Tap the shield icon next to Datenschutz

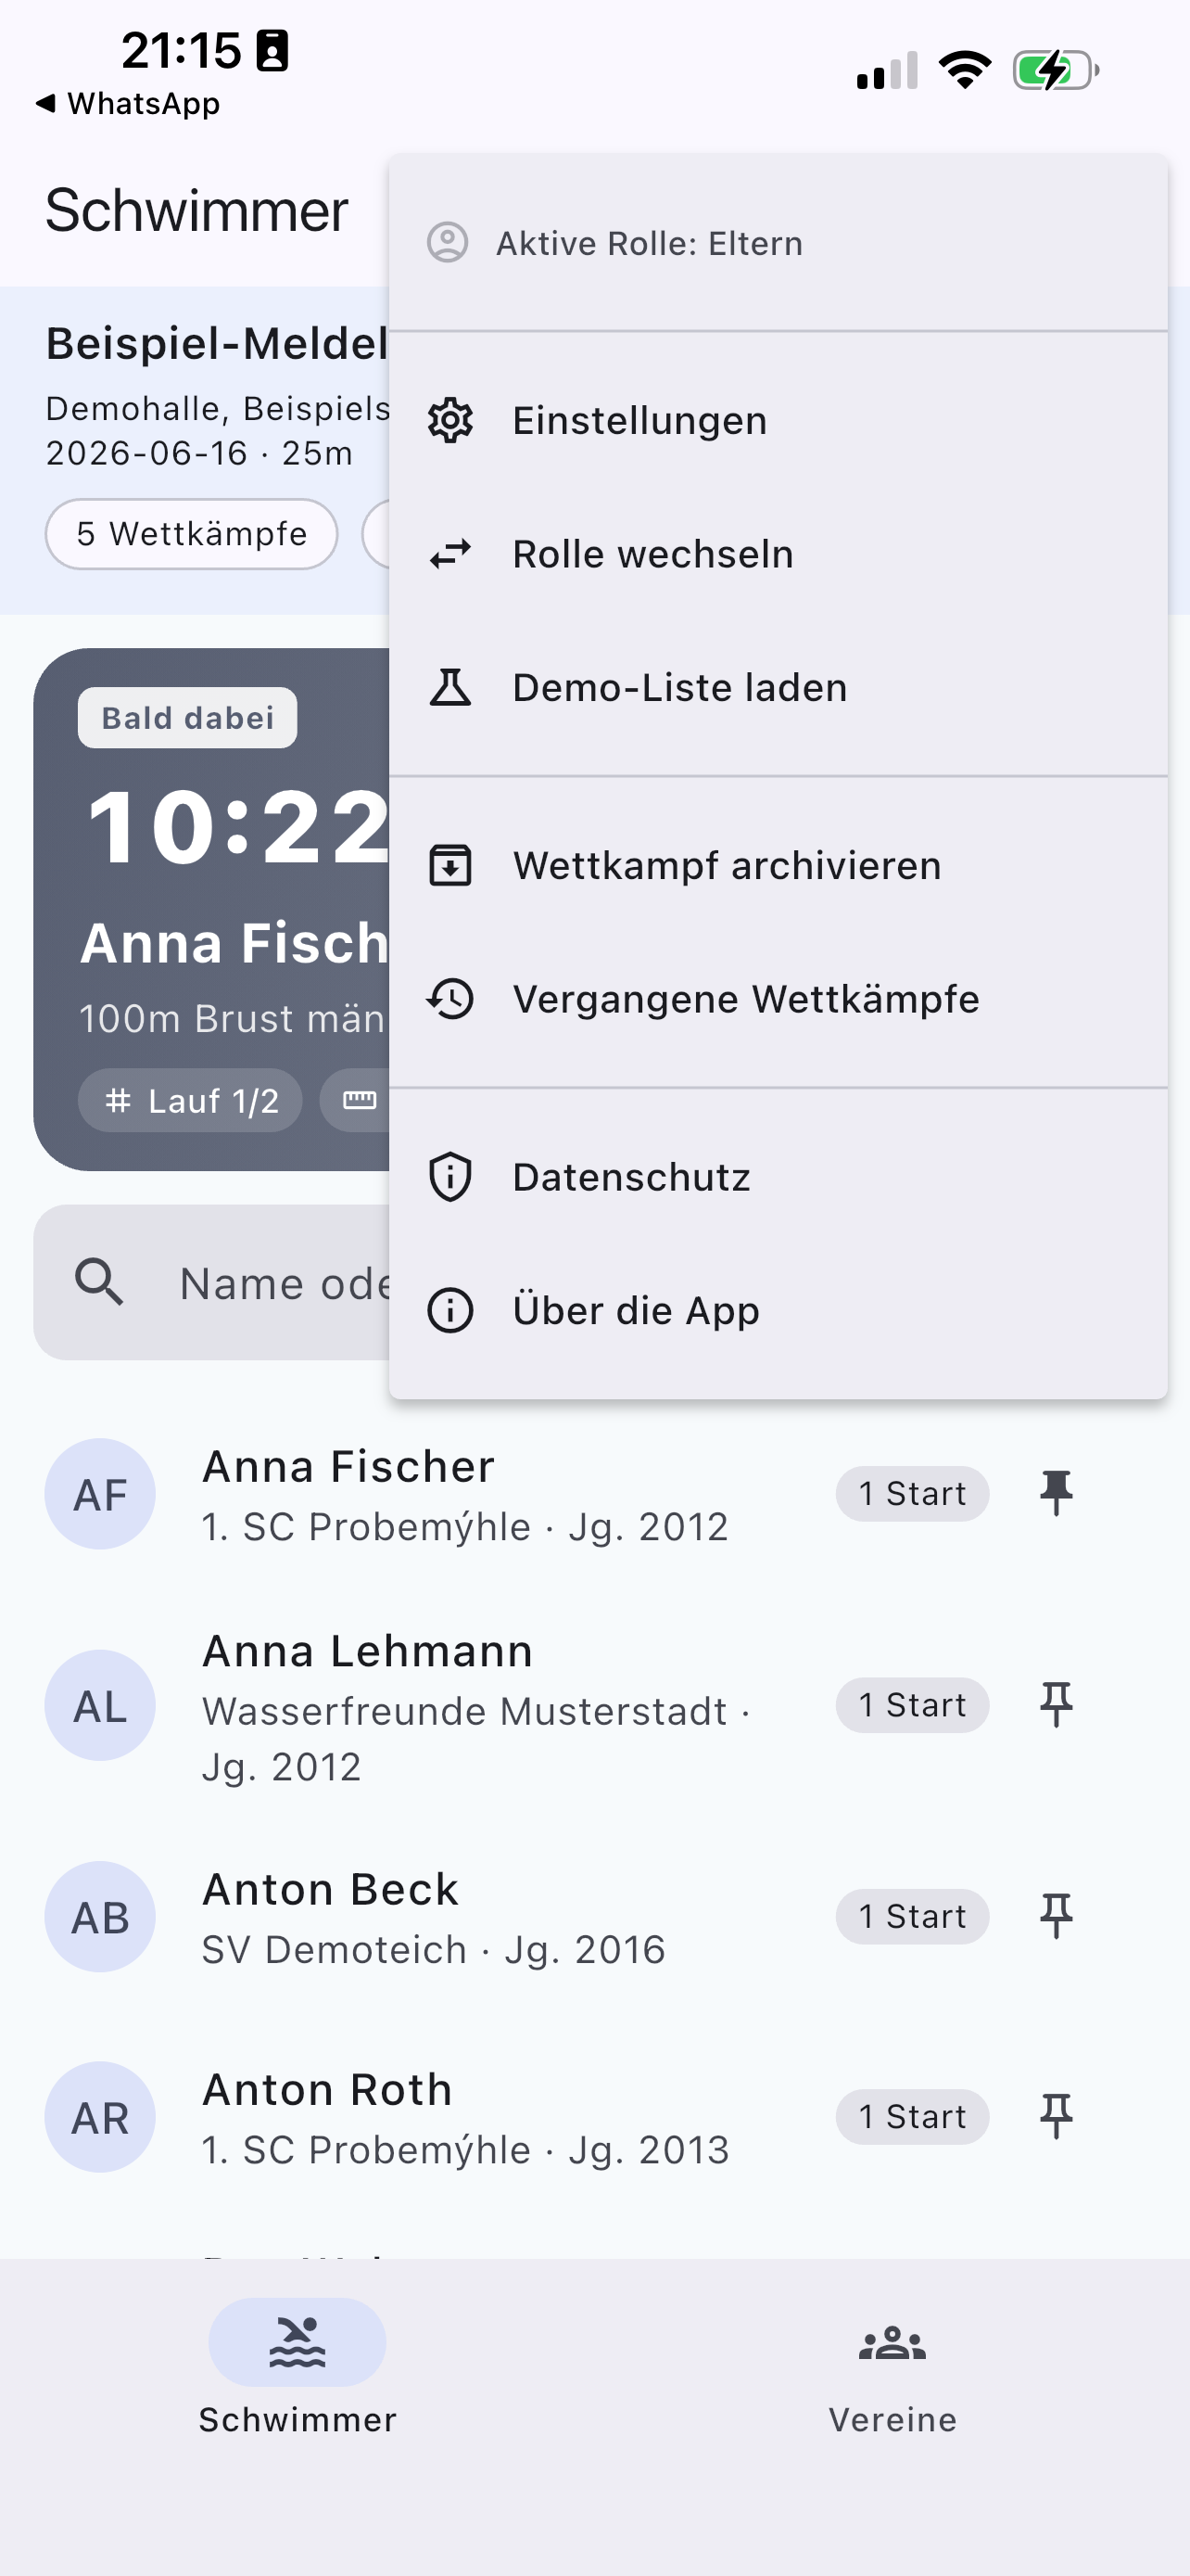click(450, 1177)
